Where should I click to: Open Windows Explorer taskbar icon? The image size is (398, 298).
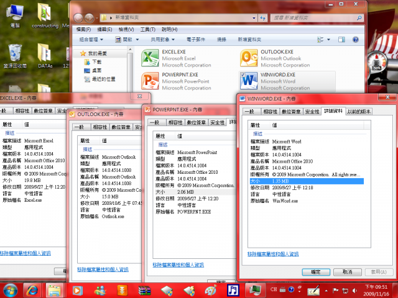[54, 291]
